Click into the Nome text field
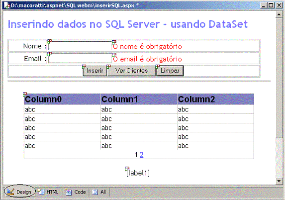 tap(80, 46)
